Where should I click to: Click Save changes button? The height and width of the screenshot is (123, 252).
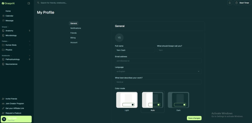[194, 118]
